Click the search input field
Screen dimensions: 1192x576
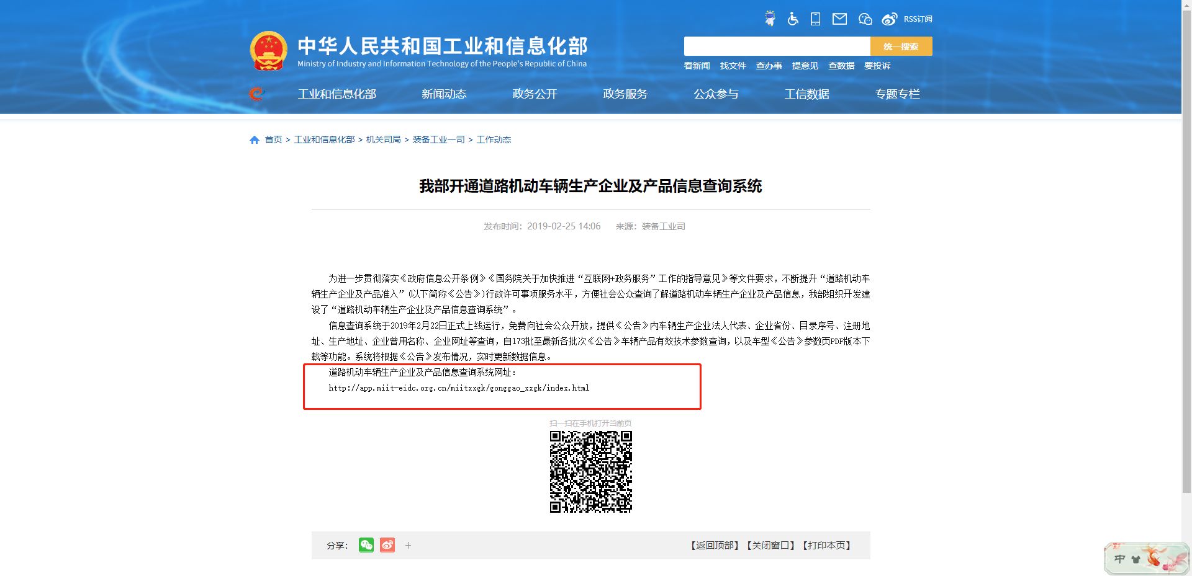click(776, 46)
